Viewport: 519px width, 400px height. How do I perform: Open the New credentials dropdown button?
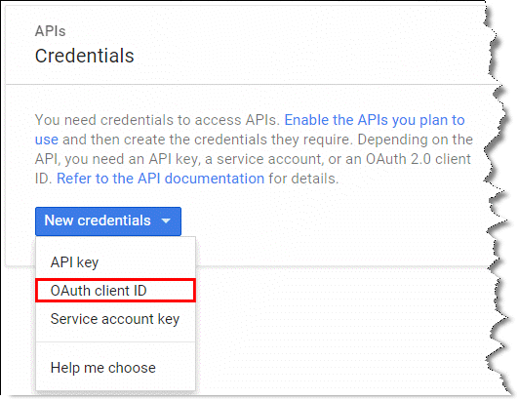[108, 221]
